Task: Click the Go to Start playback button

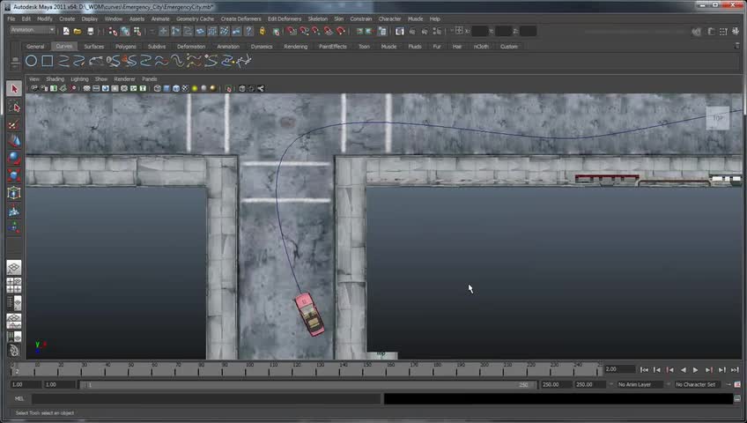Action: click(644, 370)
